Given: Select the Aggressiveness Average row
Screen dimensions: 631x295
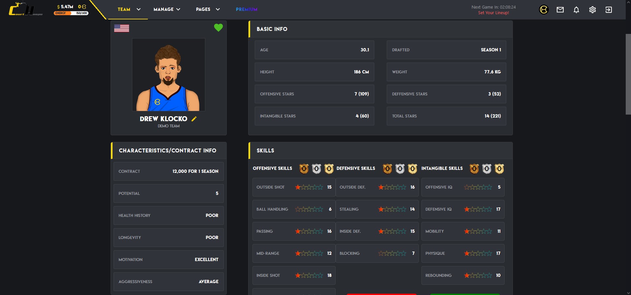Looking at the screenshot, I should click(x=169, y=282).
